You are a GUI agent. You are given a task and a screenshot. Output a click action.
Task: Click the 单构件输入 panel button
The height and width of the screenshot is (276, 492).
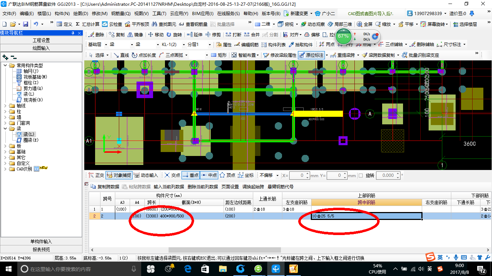coord(41,241)
